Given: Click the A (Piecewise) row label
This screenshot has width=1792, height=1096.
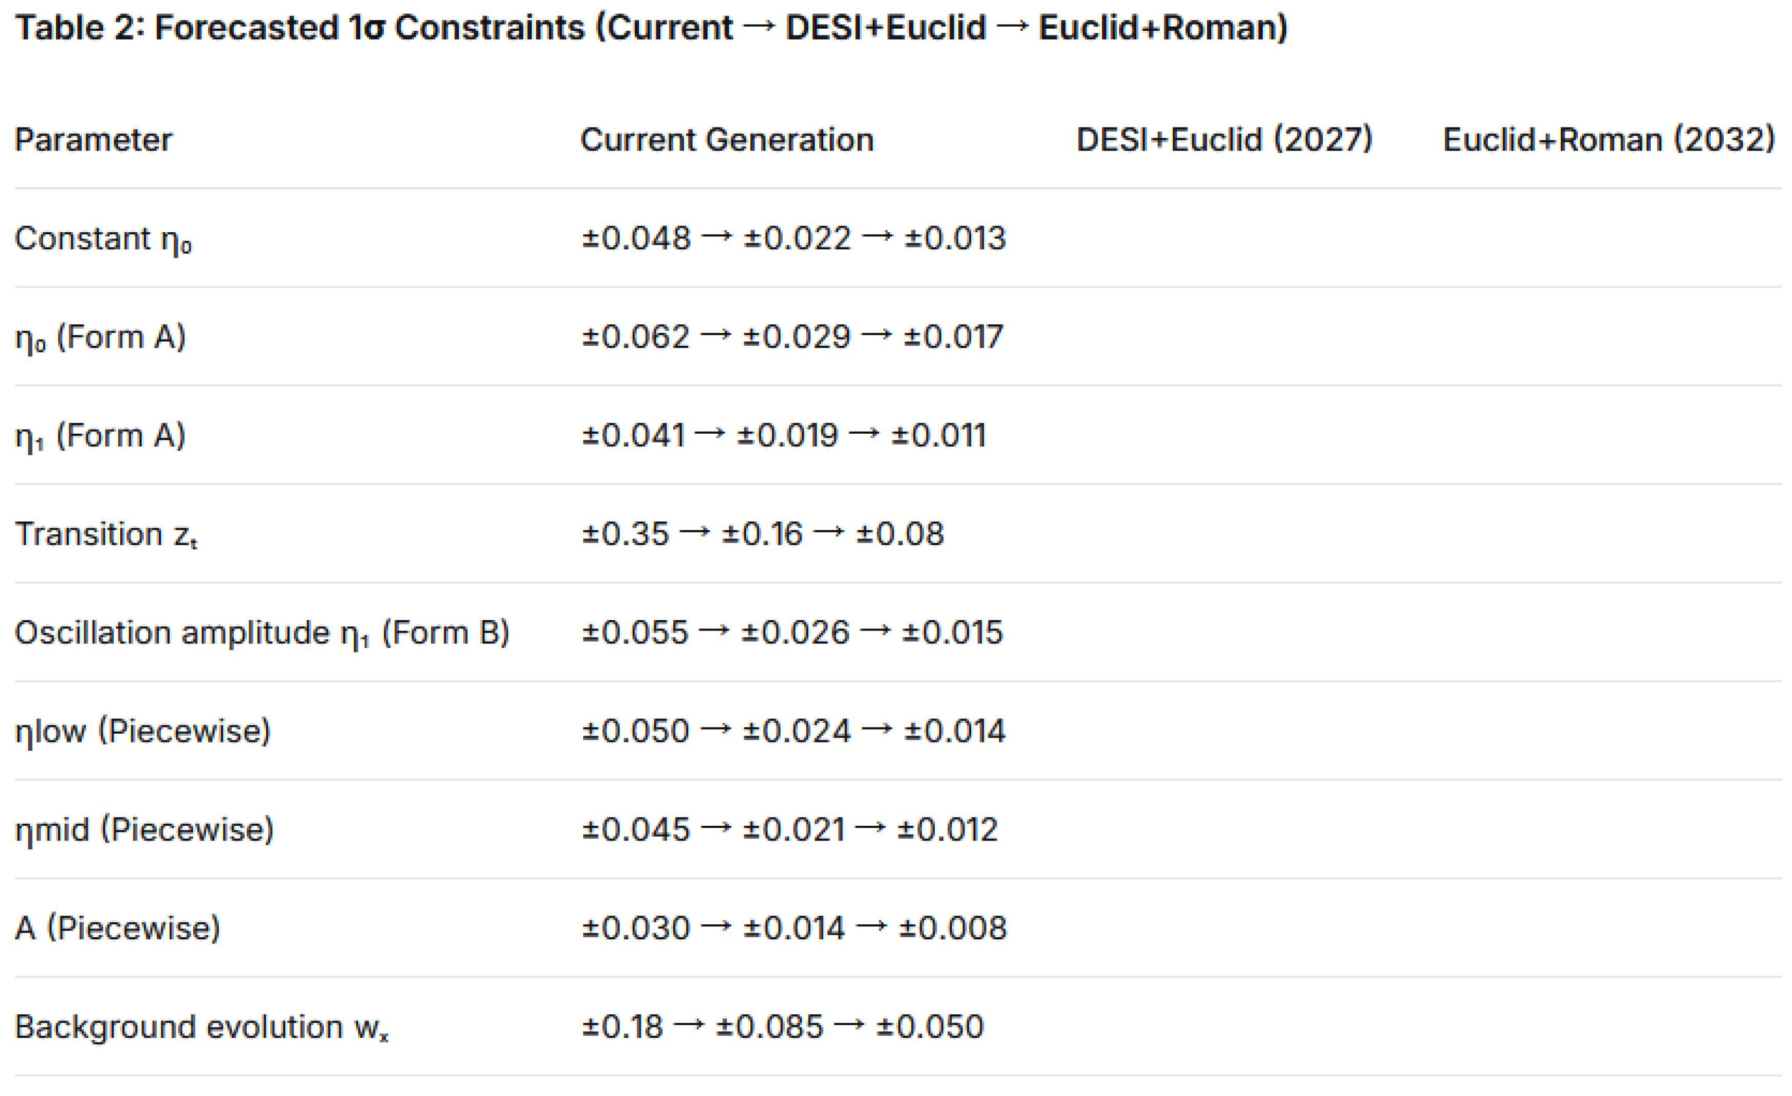Looking at the screenshot, I should (118, 928).
